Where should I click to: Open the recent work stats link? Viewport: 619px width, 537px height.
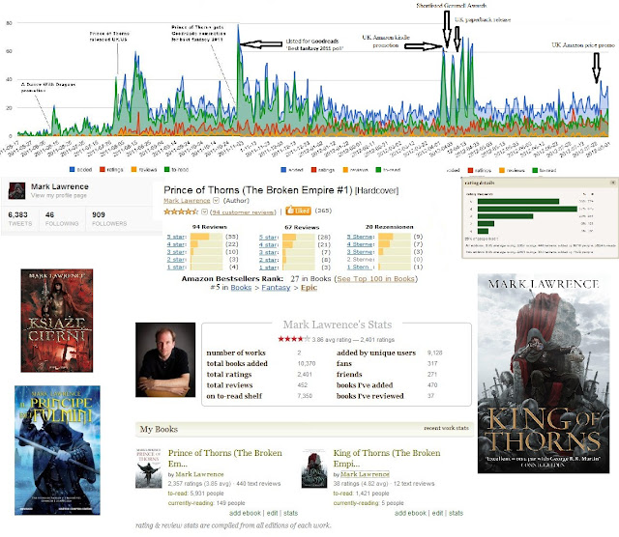446,428
